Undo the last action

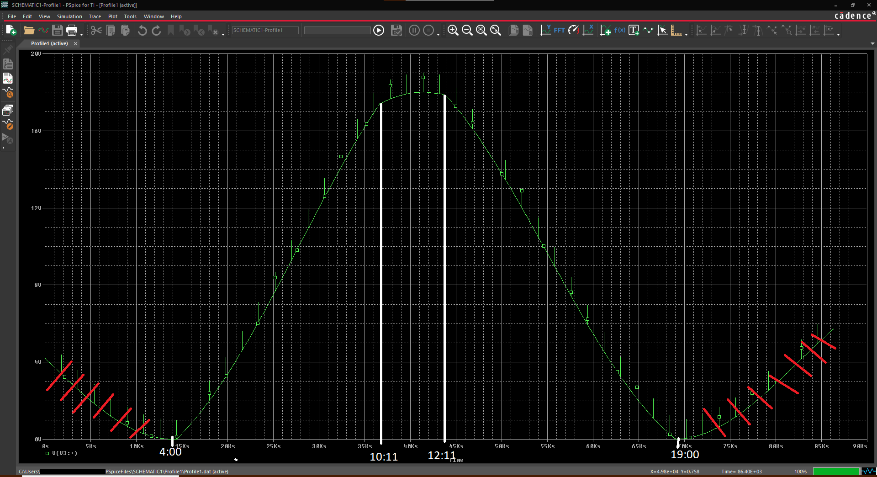[142, 30]
